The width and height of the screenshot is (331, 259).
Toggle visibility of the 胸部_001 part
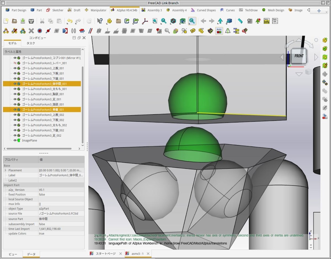(15, 94)
